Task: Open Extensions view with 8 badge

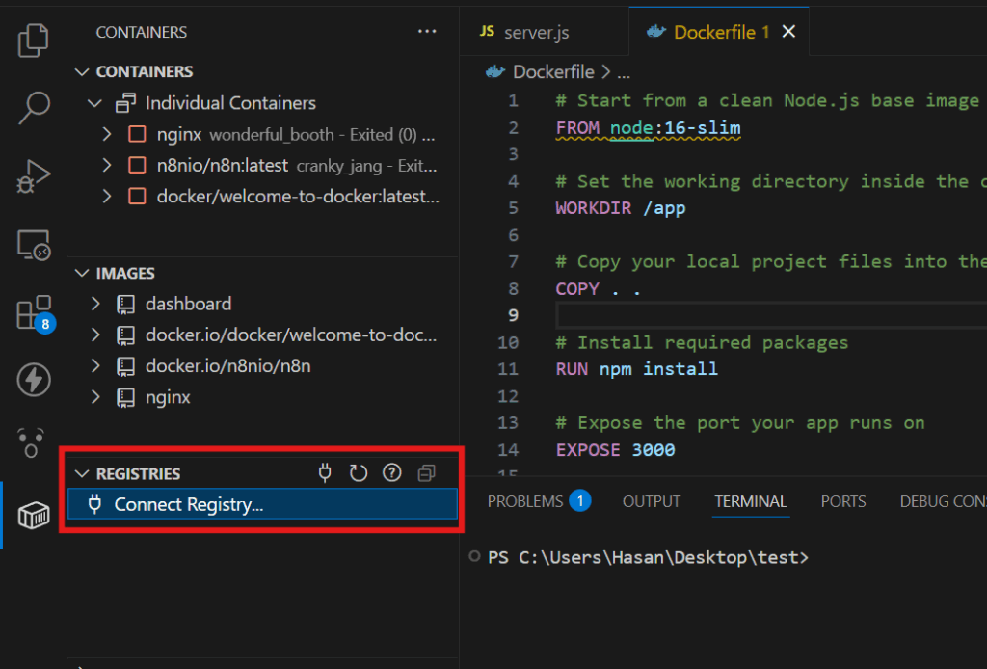Action: pos(35,313)
